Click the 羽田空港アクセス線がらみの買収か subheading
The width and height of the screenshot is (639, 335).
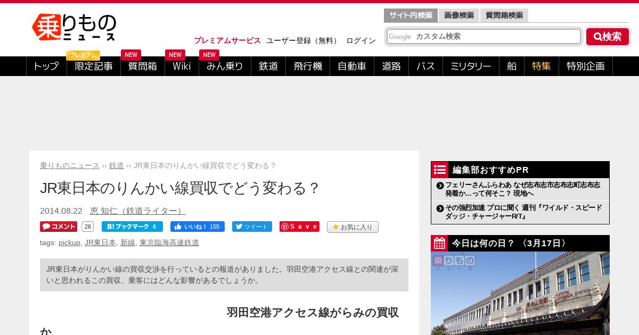[x=219, y=322]
